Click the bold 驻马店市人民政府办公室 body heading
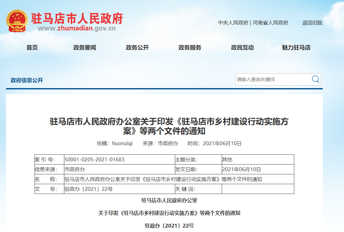 [169, 200]
